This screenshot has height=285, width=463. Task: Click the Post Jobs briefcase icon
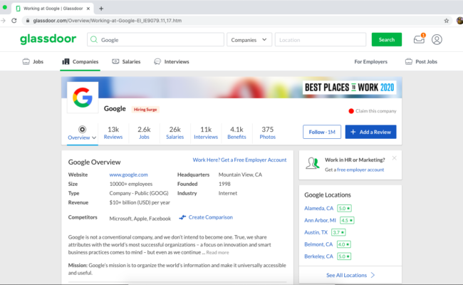(409, 61)
